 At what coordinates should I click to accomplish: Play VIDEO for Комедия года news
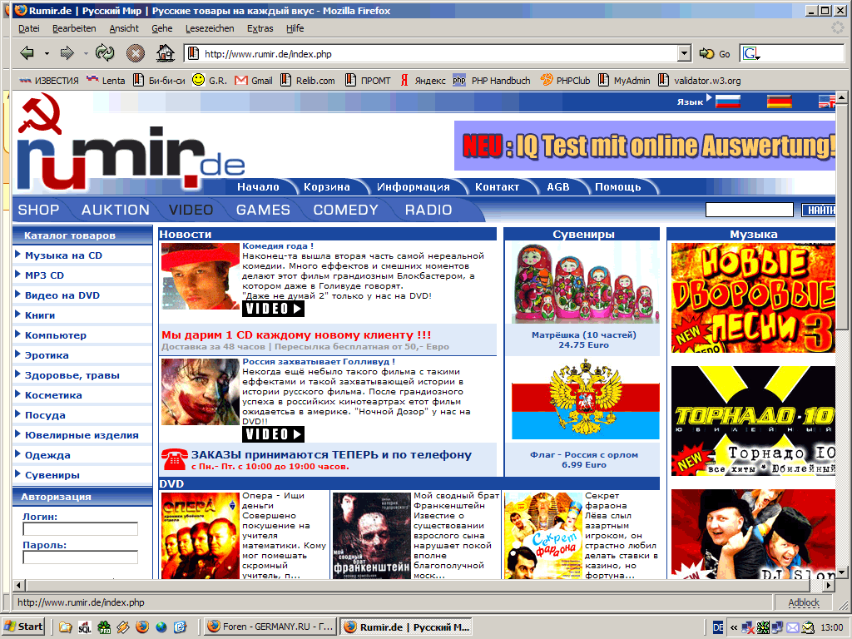tap(273, 309)
